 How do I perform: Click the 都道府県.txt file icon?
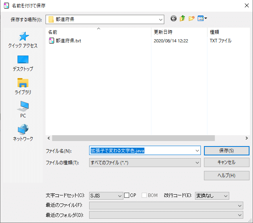click(51, 40)
